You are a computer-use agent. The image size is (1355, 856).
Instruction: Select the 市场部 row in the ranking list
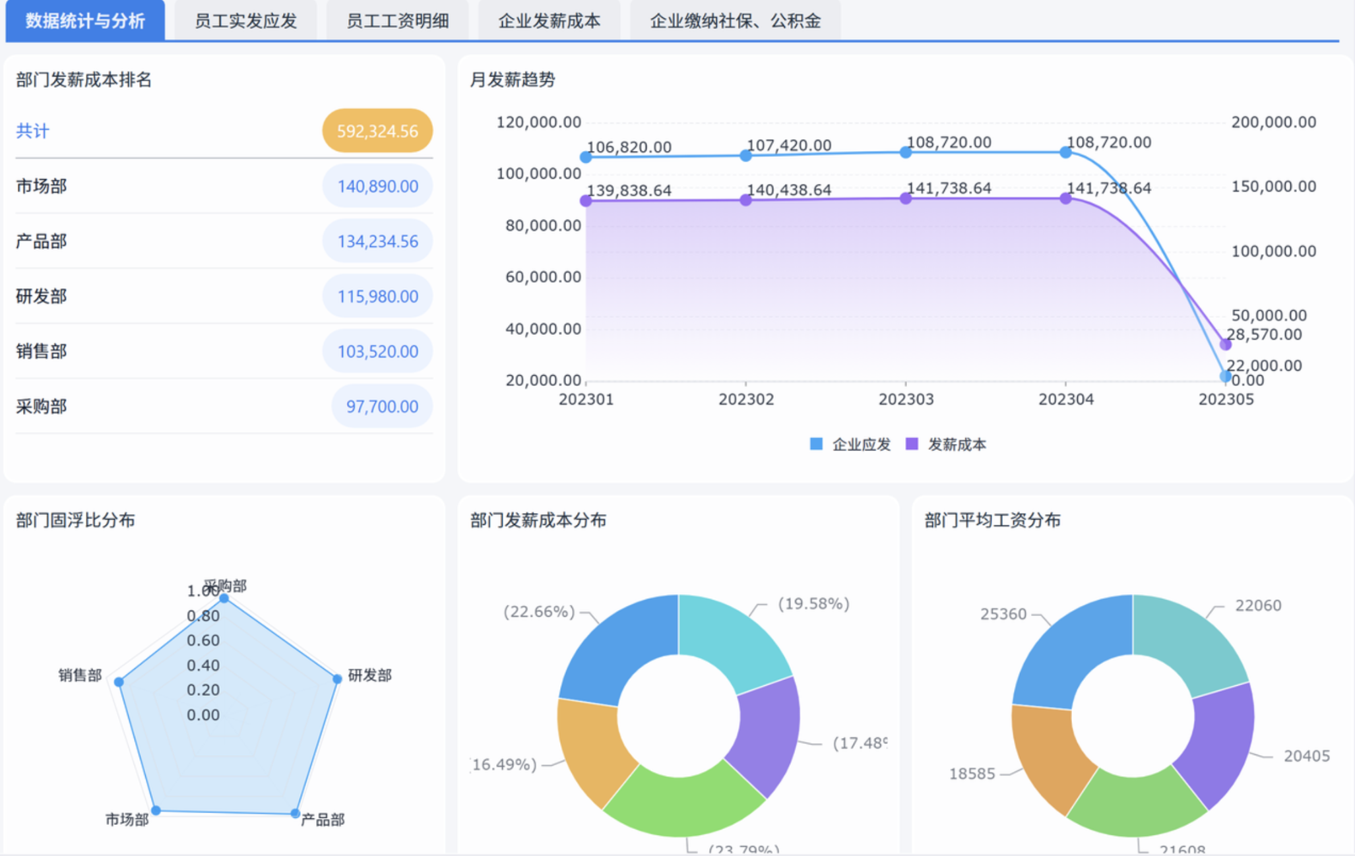click(224, 186)
